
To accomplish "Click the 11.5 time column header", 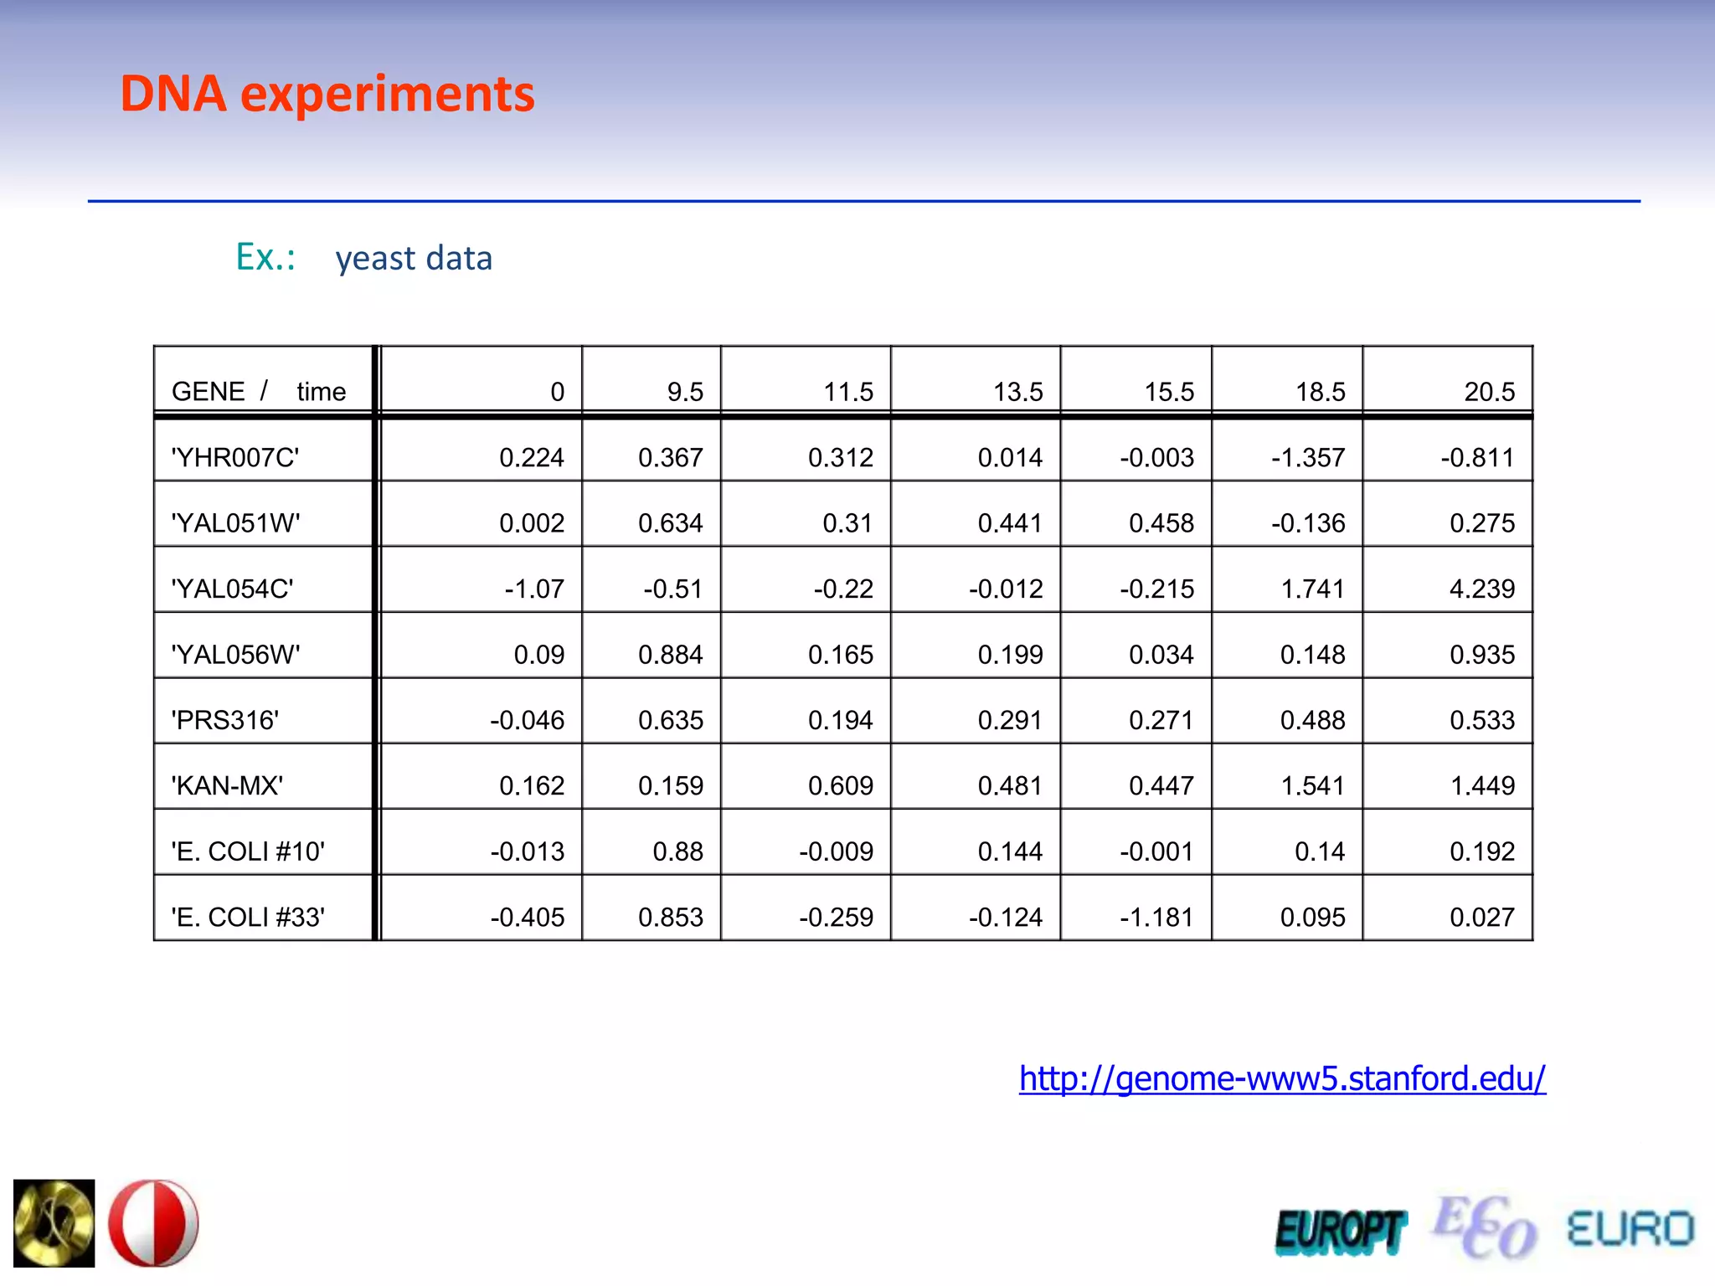I will (848, 392).
